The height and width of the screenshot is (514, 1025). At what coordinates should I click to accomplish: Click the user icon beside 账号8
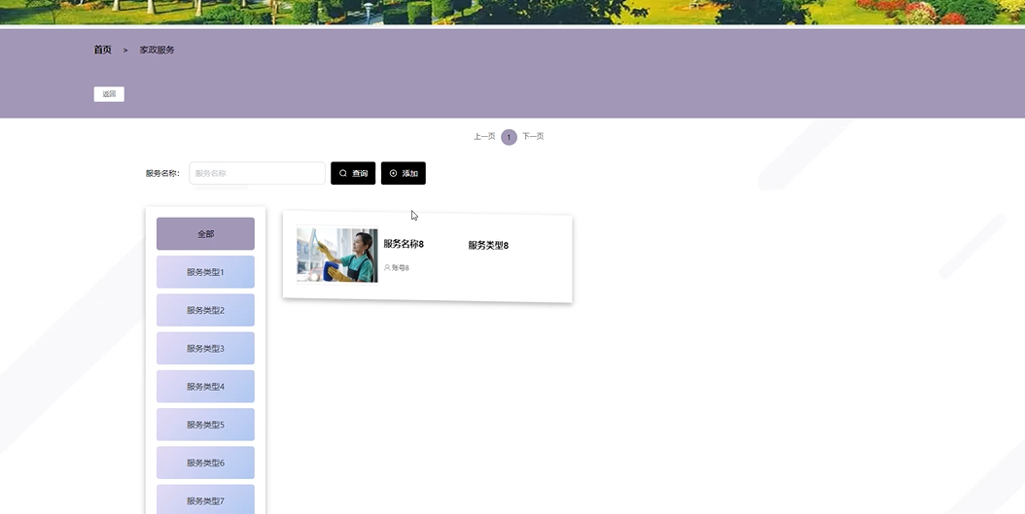[x=387, y=268]
